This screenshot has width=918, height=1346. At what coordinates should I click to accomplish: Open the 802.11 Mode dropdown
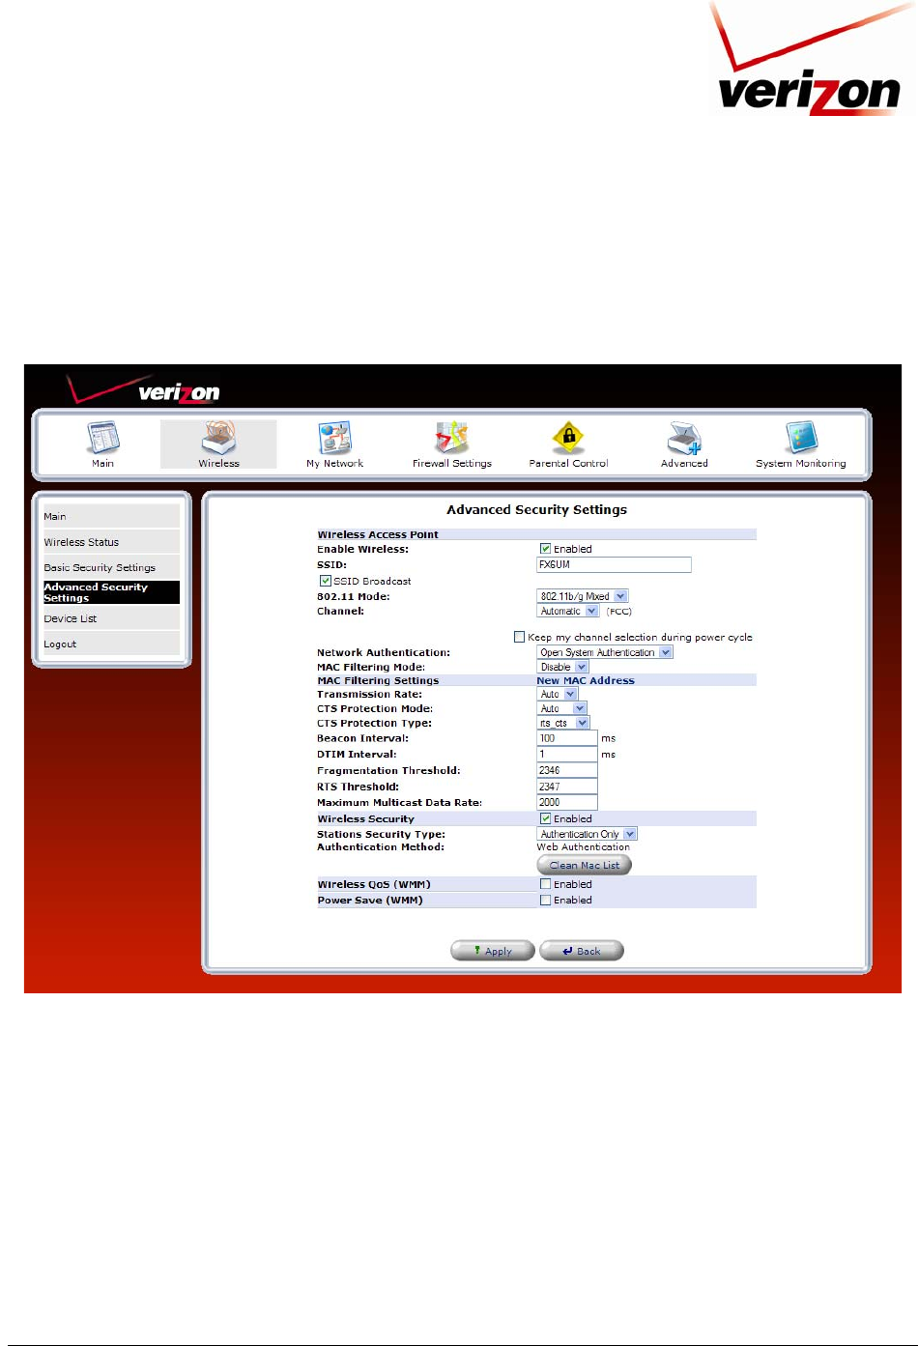pos(583,596)
